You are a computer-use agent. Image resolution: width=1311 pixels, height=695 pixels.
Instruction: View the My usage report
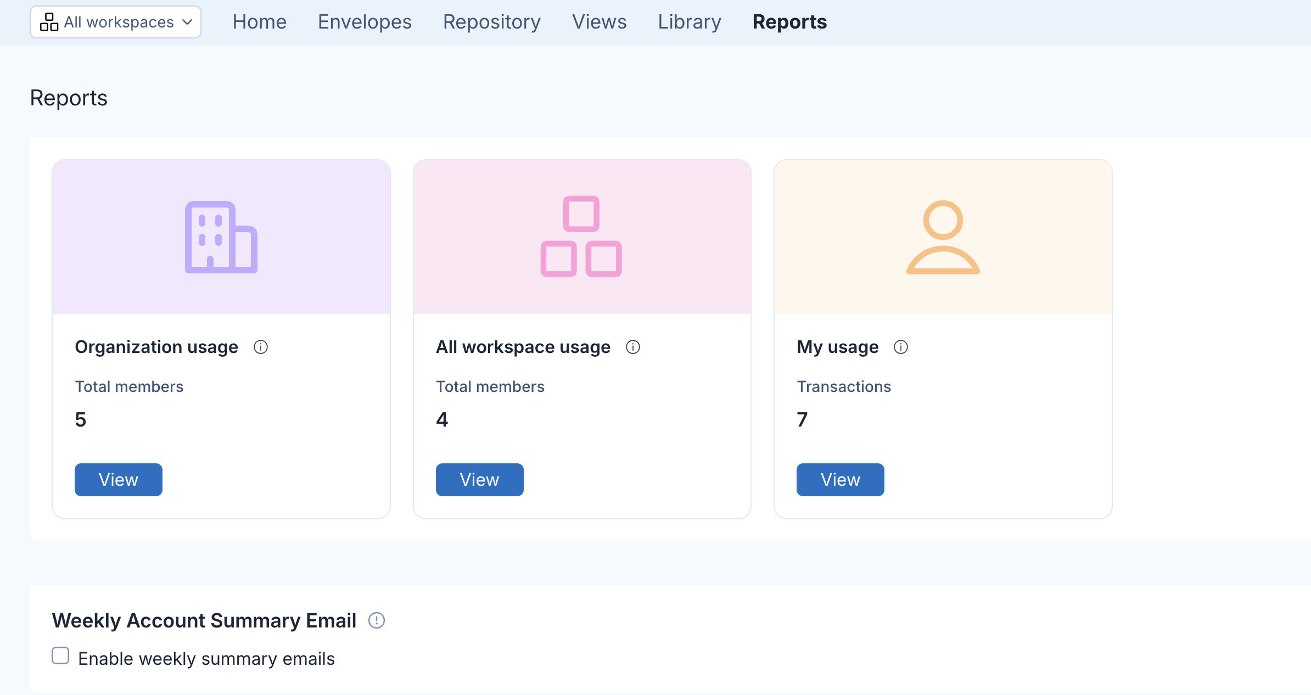(841, 480)
